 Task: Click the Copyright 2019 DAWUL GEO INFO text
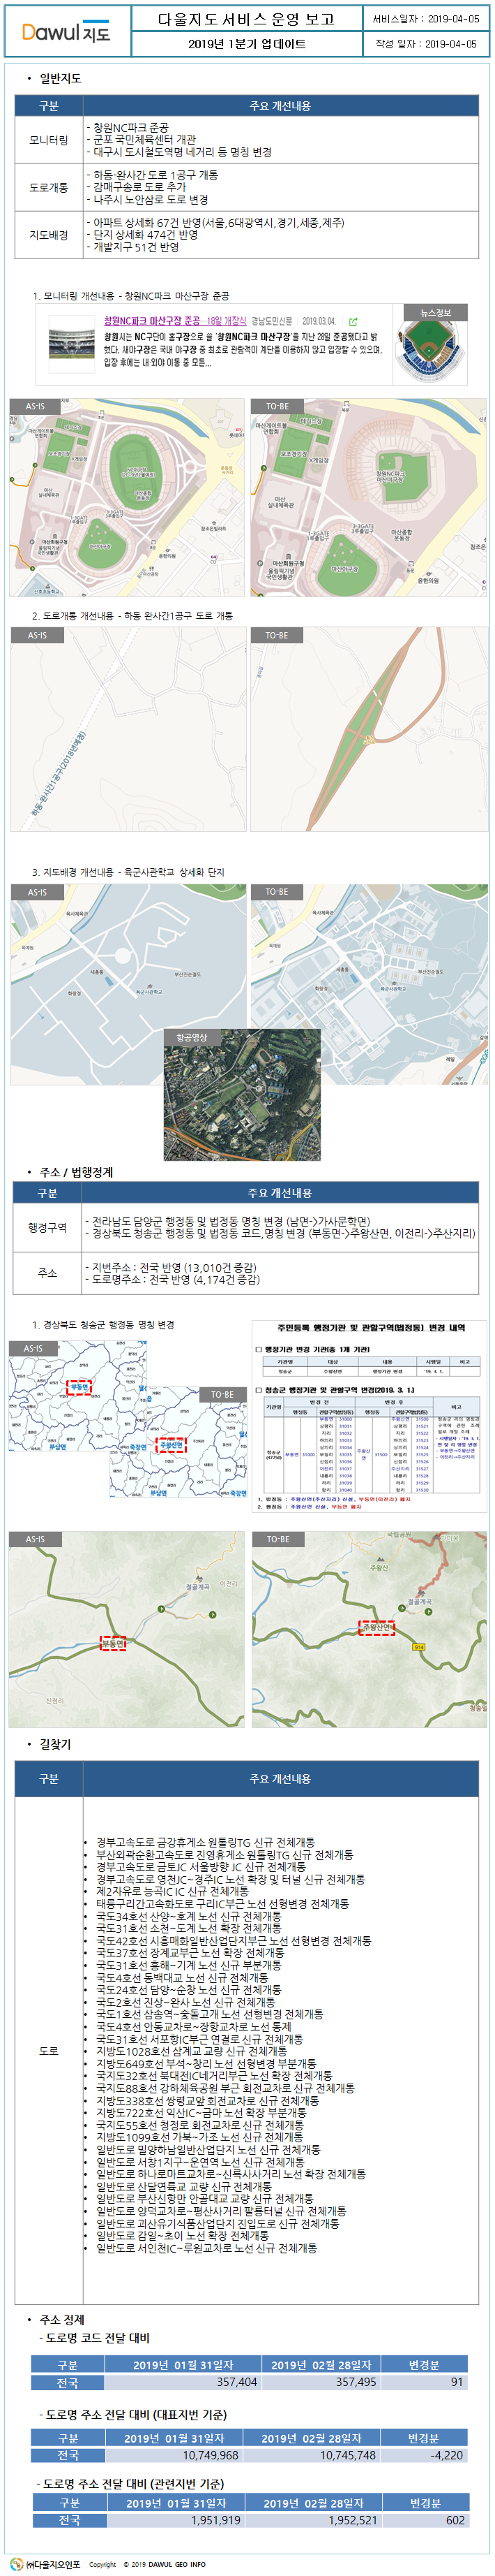click(x=148, y=2564)
